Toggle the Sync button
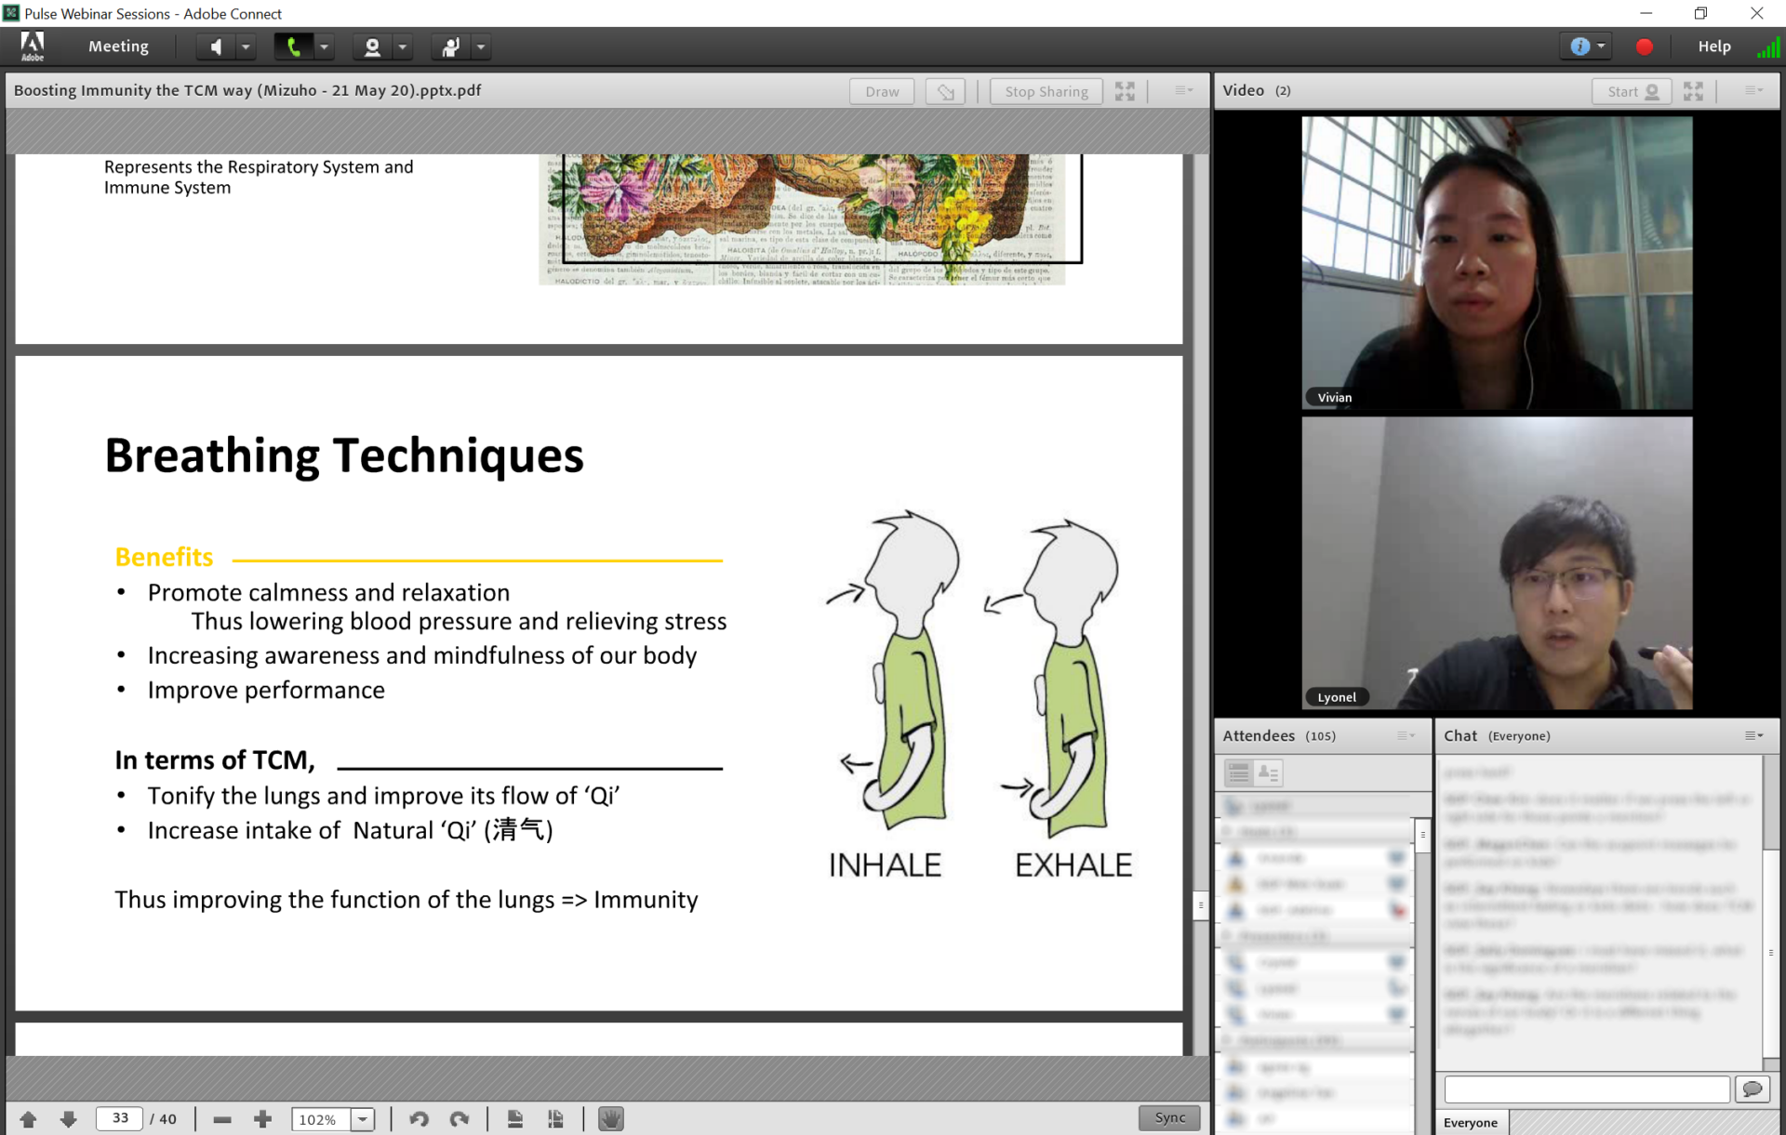 point(1169,1118)
